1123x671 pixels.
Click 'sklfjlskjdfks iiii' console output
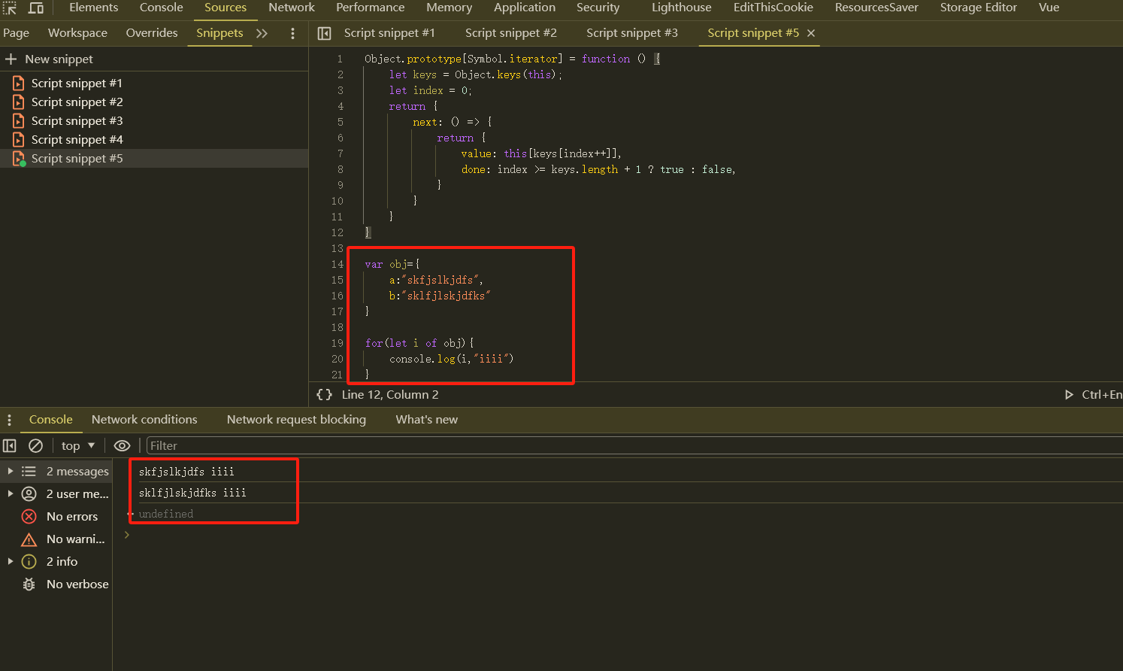point(192,493)
